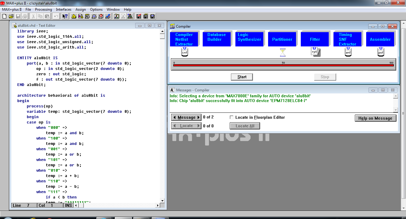406x219 pixels.
Task: Open the Timing Analyzer clock icon
Action: (x=101, y=16)
